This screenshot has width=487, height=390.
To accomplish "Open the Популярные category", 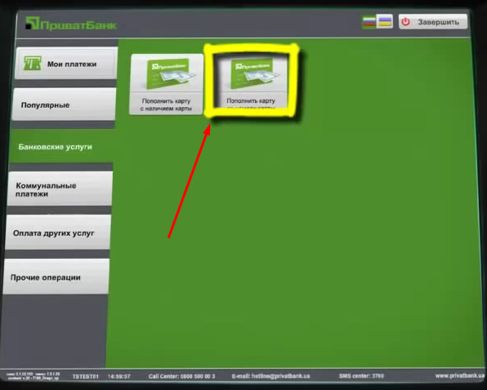I will (64, 104).
